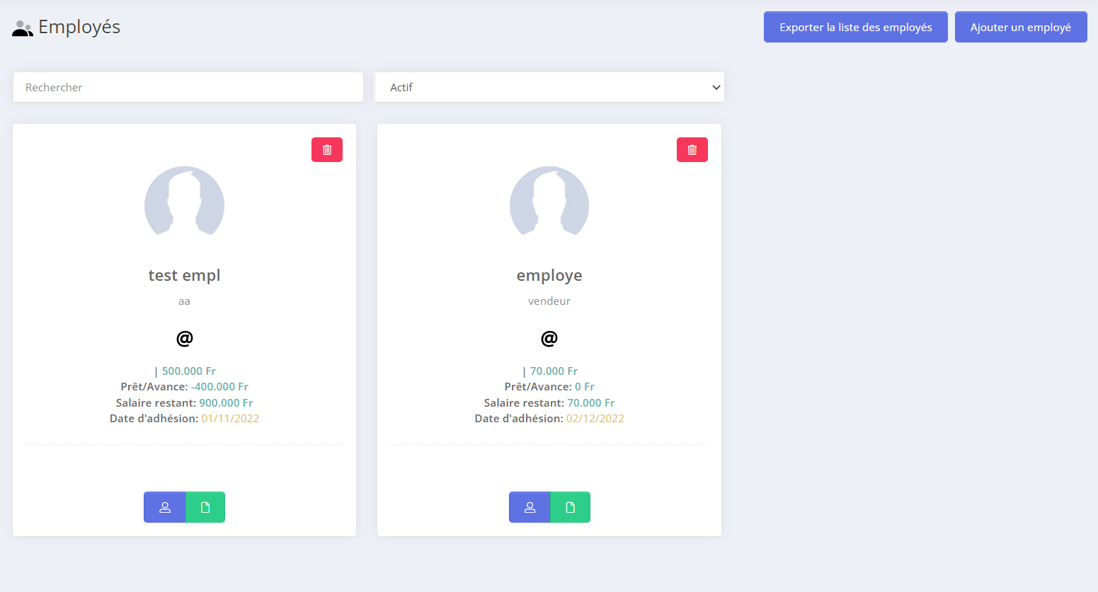Click the @ email icon for employe
The width and height of the screenshot is (1098, 592).
coord(549,338)
